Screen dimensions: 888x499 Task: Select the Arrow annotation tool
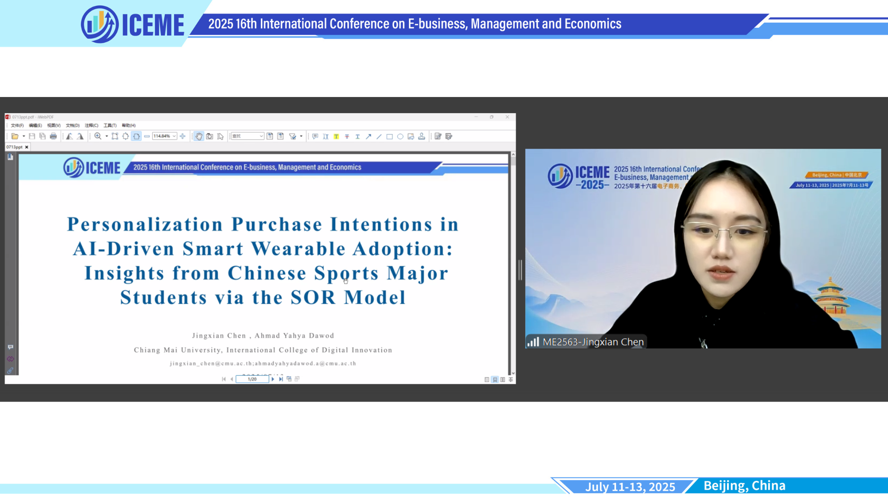368,136
